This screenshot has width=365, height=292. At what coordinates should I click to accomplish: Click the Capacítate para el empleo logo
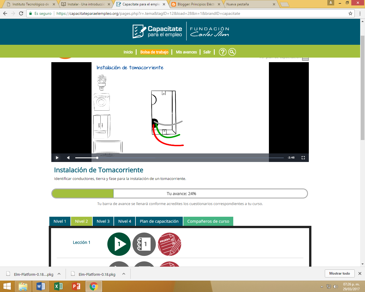157,31
